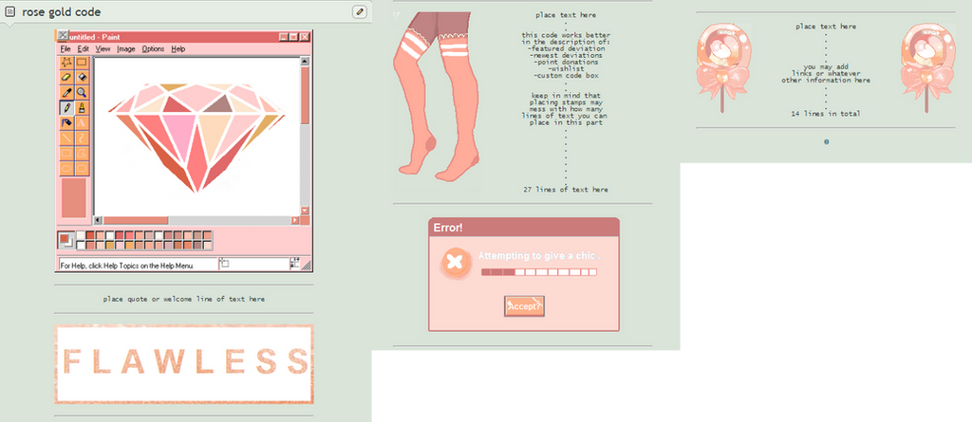Click the rose gold code header title
Screen dimensions: 972x422
click(62, 12)
